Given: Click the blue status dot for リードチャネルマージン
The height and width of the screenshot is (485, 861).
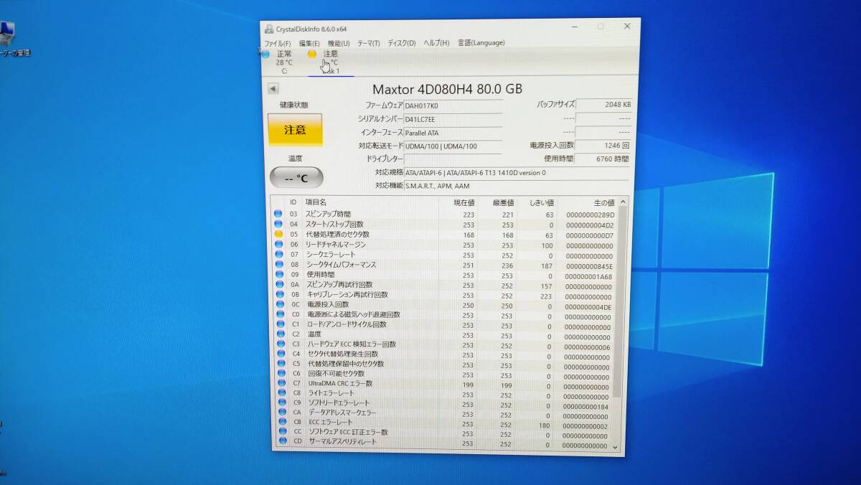Looking at the screenshot, I should pos(278,245).
